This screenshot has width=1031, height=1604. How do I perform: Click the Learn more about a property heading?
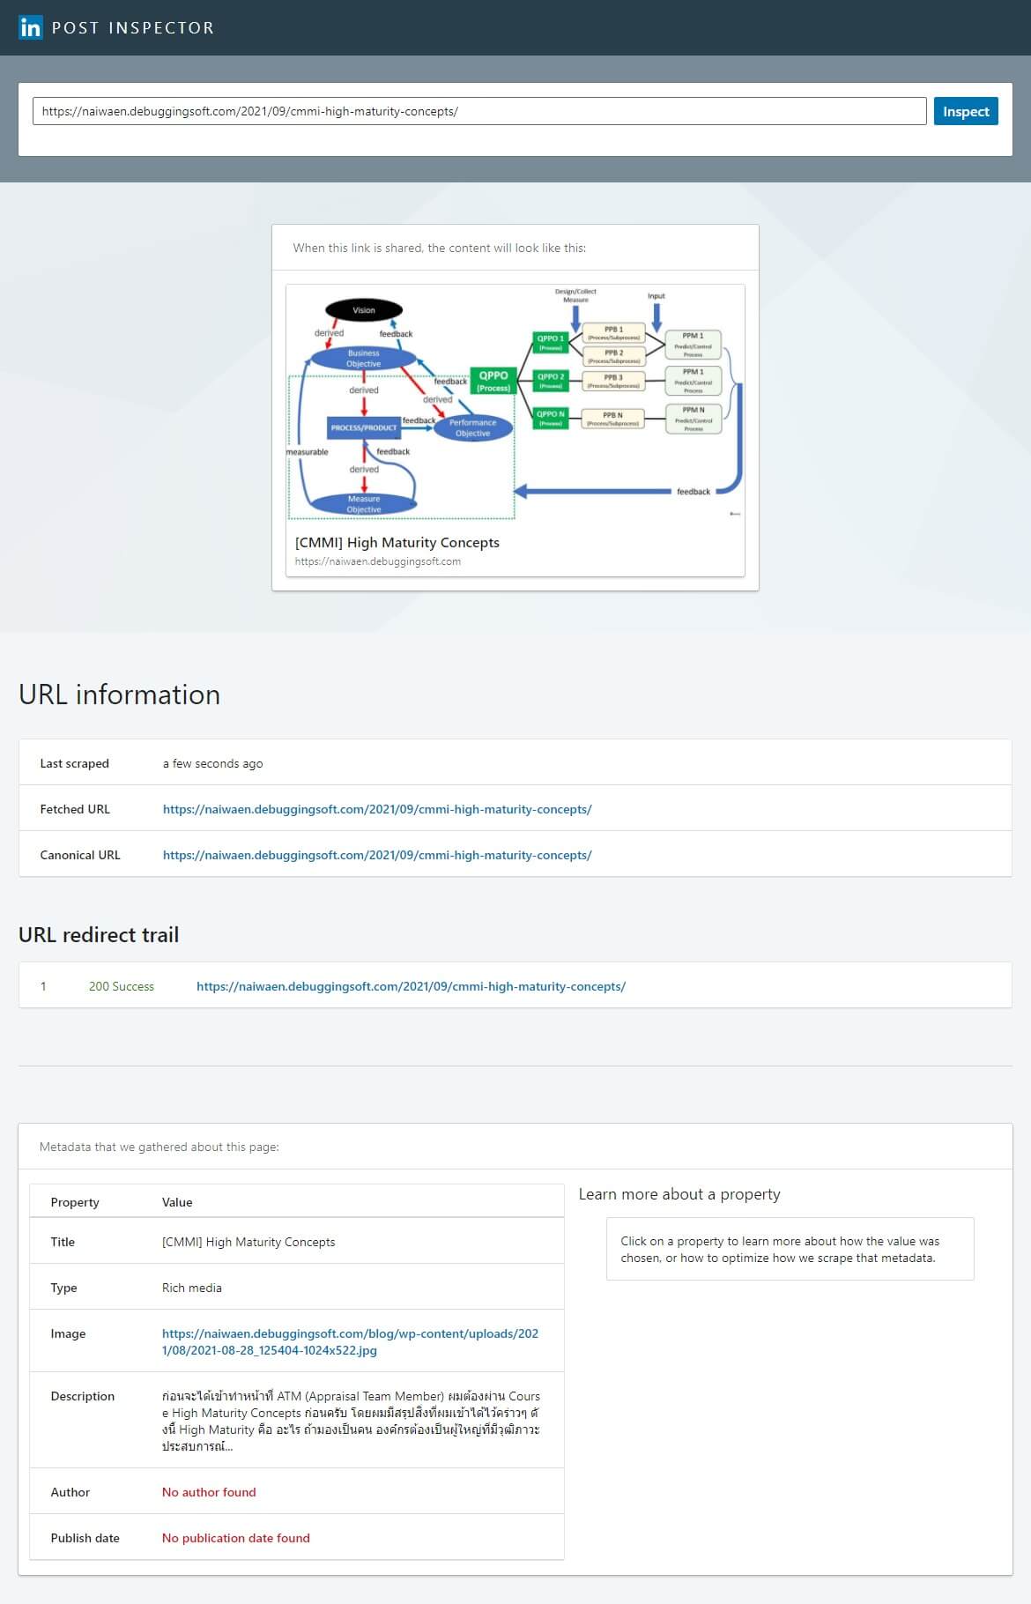(x=679, y=1194)
